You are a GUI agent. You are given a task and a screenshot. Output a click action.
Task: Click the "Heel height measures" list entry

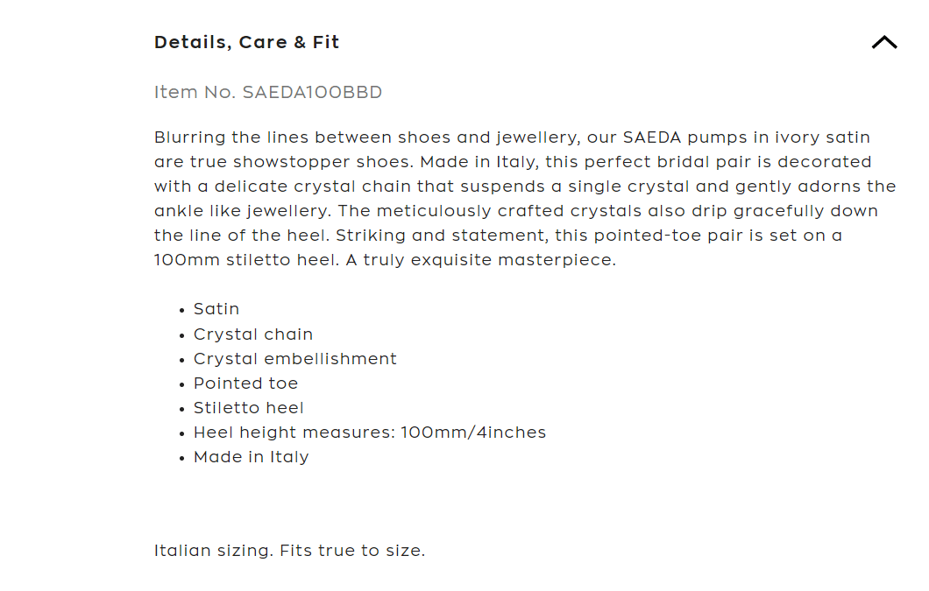pyautogui.click(x=370, y=433)
